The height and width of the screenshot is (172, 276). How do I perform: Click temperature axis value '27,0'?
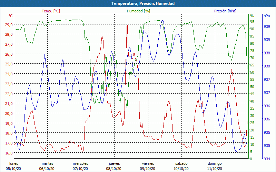[x=9, y=44]
